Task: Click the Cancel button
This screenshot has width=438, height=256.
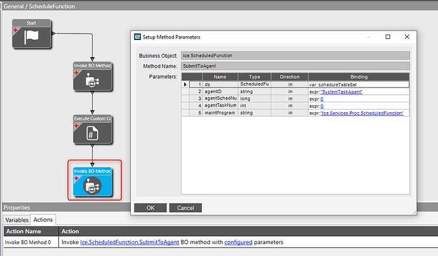Action: coord(185,208)
